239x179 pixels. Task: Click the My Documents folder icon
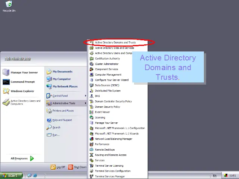click(49, 71)
